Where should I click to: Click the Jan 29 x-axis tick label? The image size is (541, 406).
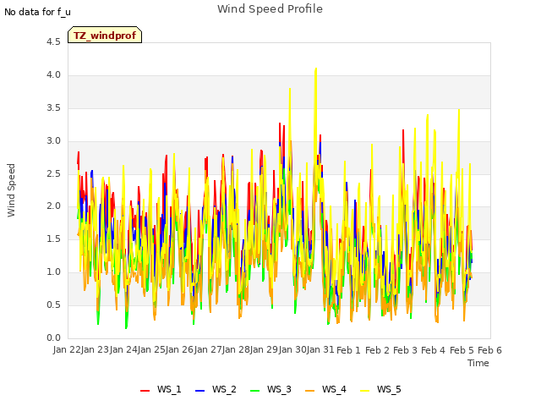(265, 349)
